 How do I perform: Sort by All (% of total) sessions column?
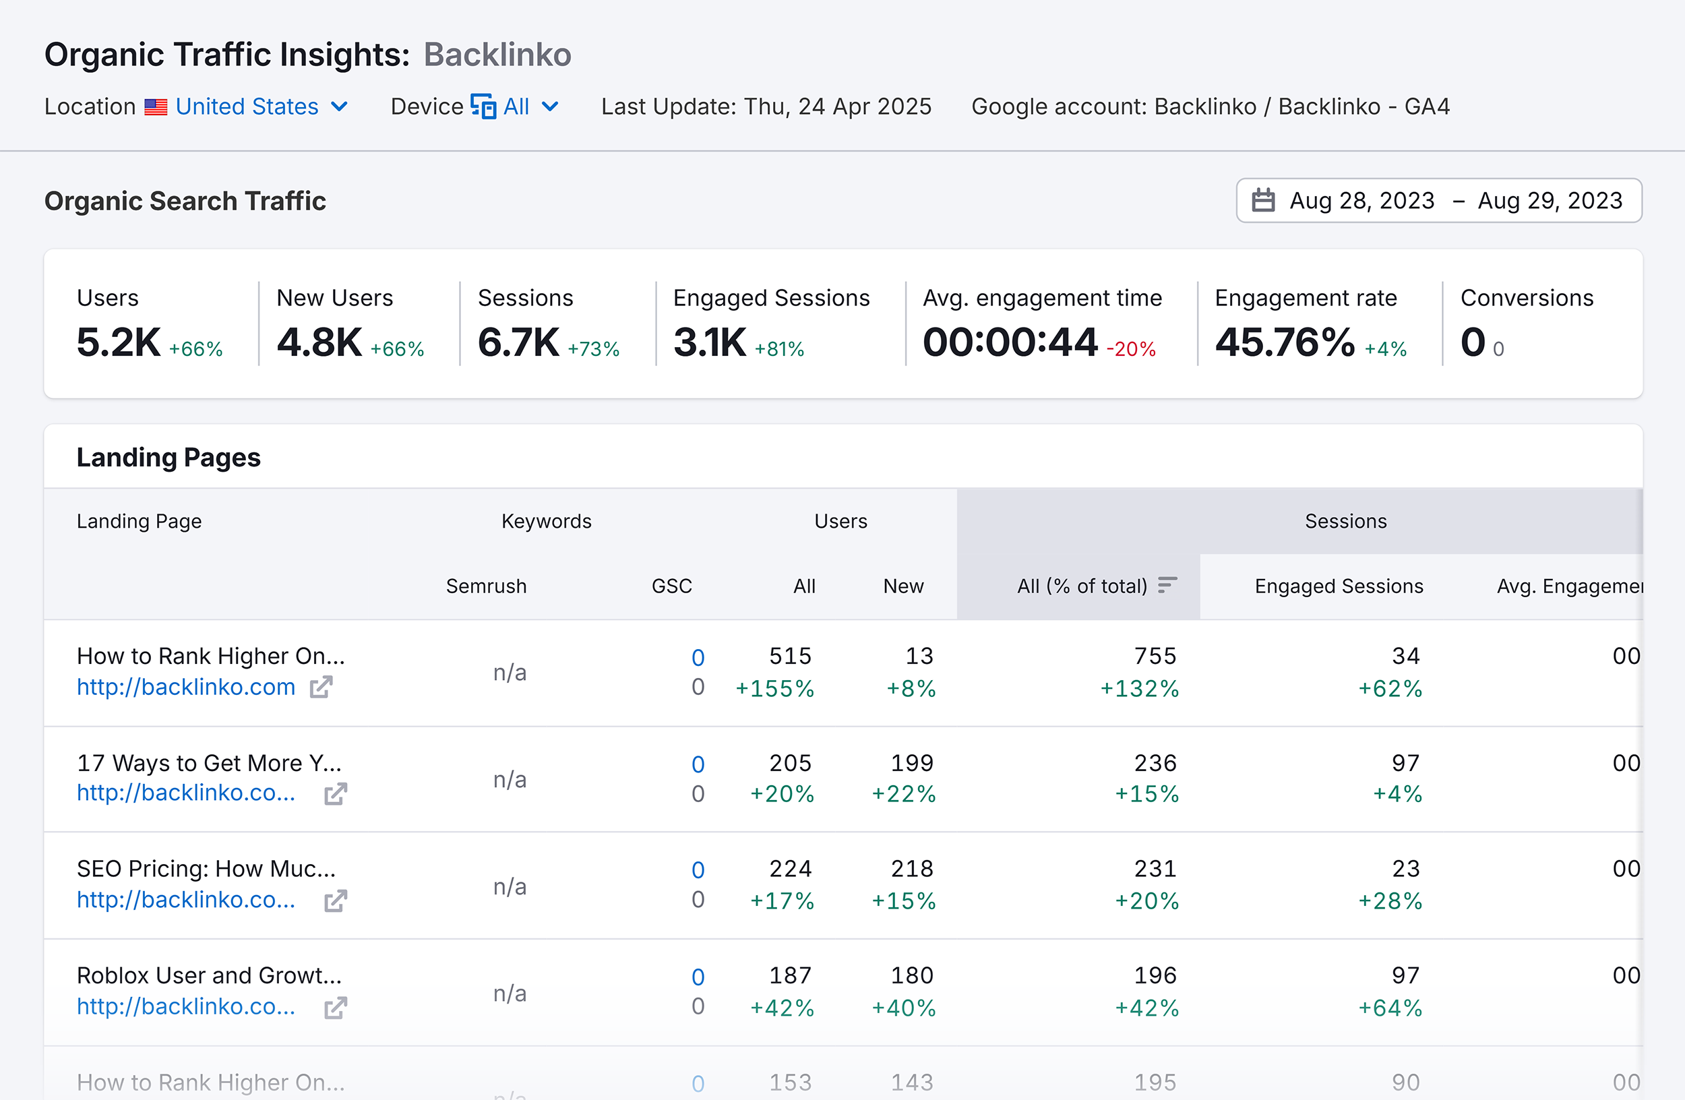[1082, 586]
